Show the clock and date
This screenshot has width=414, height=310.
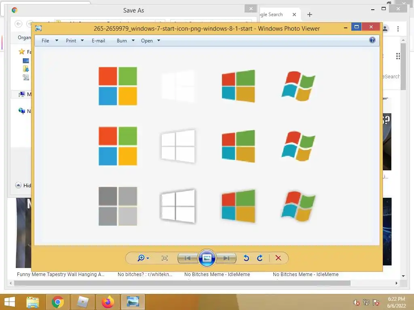click(x=396, y=302)
